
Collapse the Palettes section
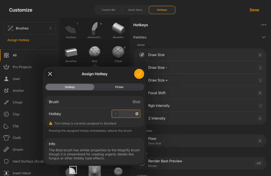point(263,37)
